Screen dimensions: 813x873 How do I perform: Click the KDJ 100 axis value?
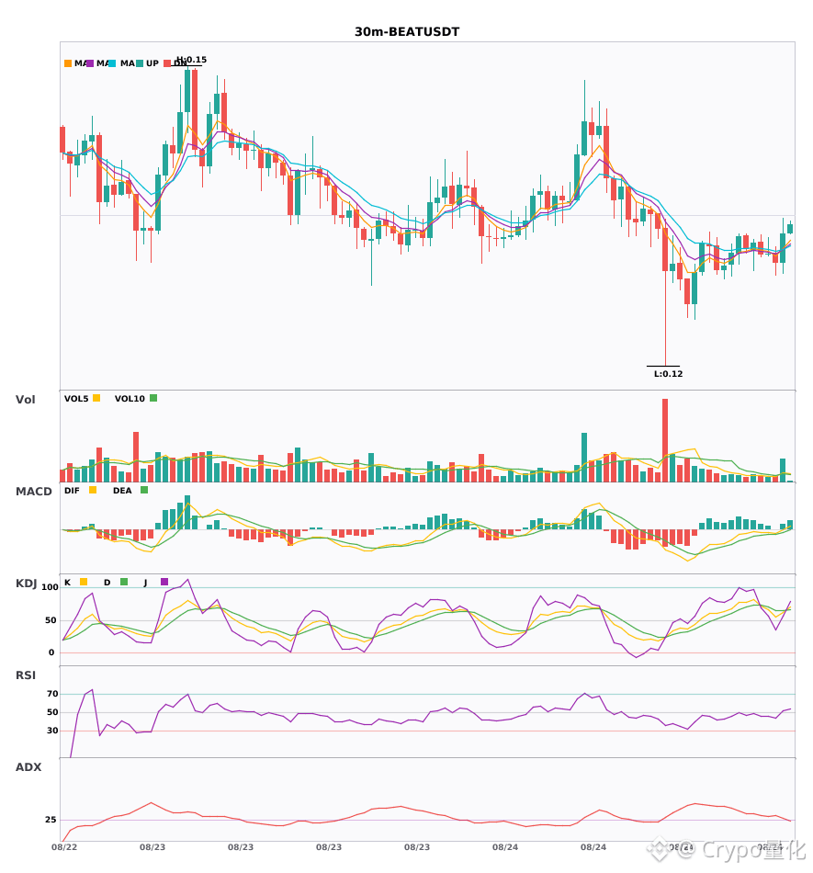tap(50, 587)
